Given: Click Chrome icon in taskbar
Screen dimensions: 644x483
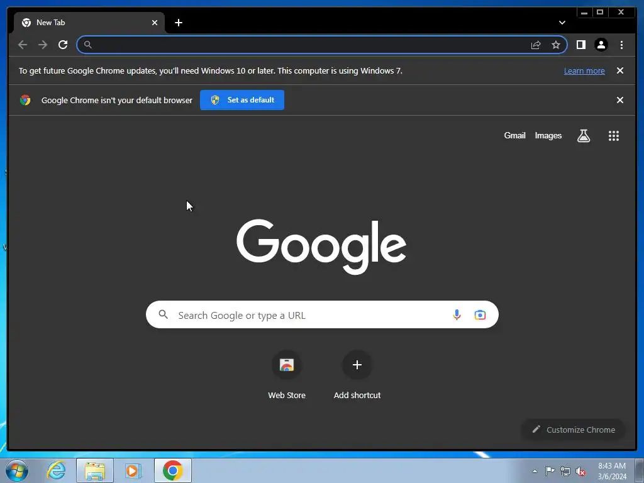Looking at the screenshot, I should click(x=173, y=470).
